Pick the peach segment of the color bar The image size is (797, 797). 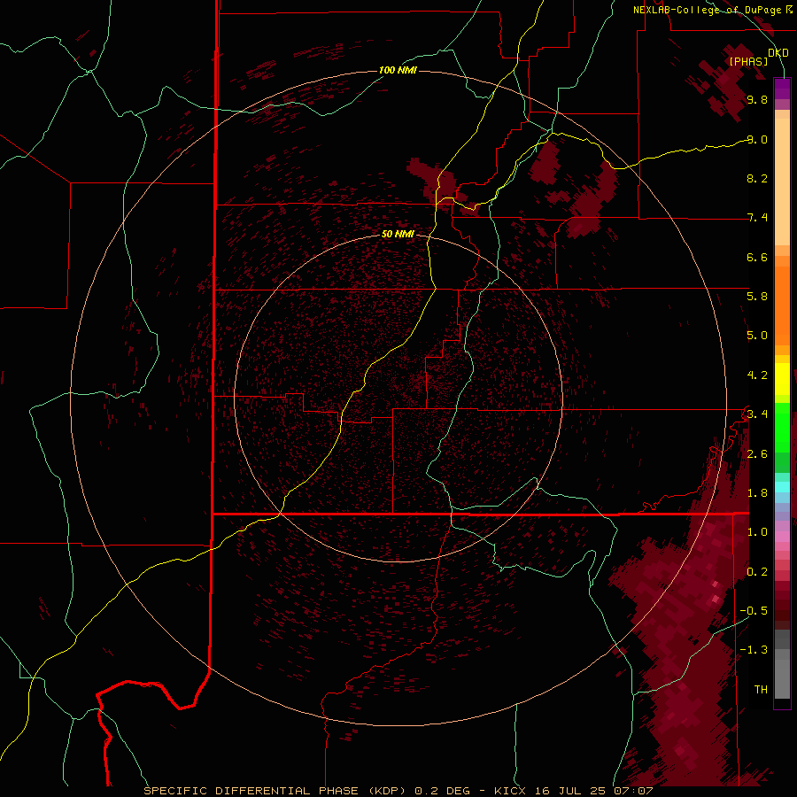point(782,182)
